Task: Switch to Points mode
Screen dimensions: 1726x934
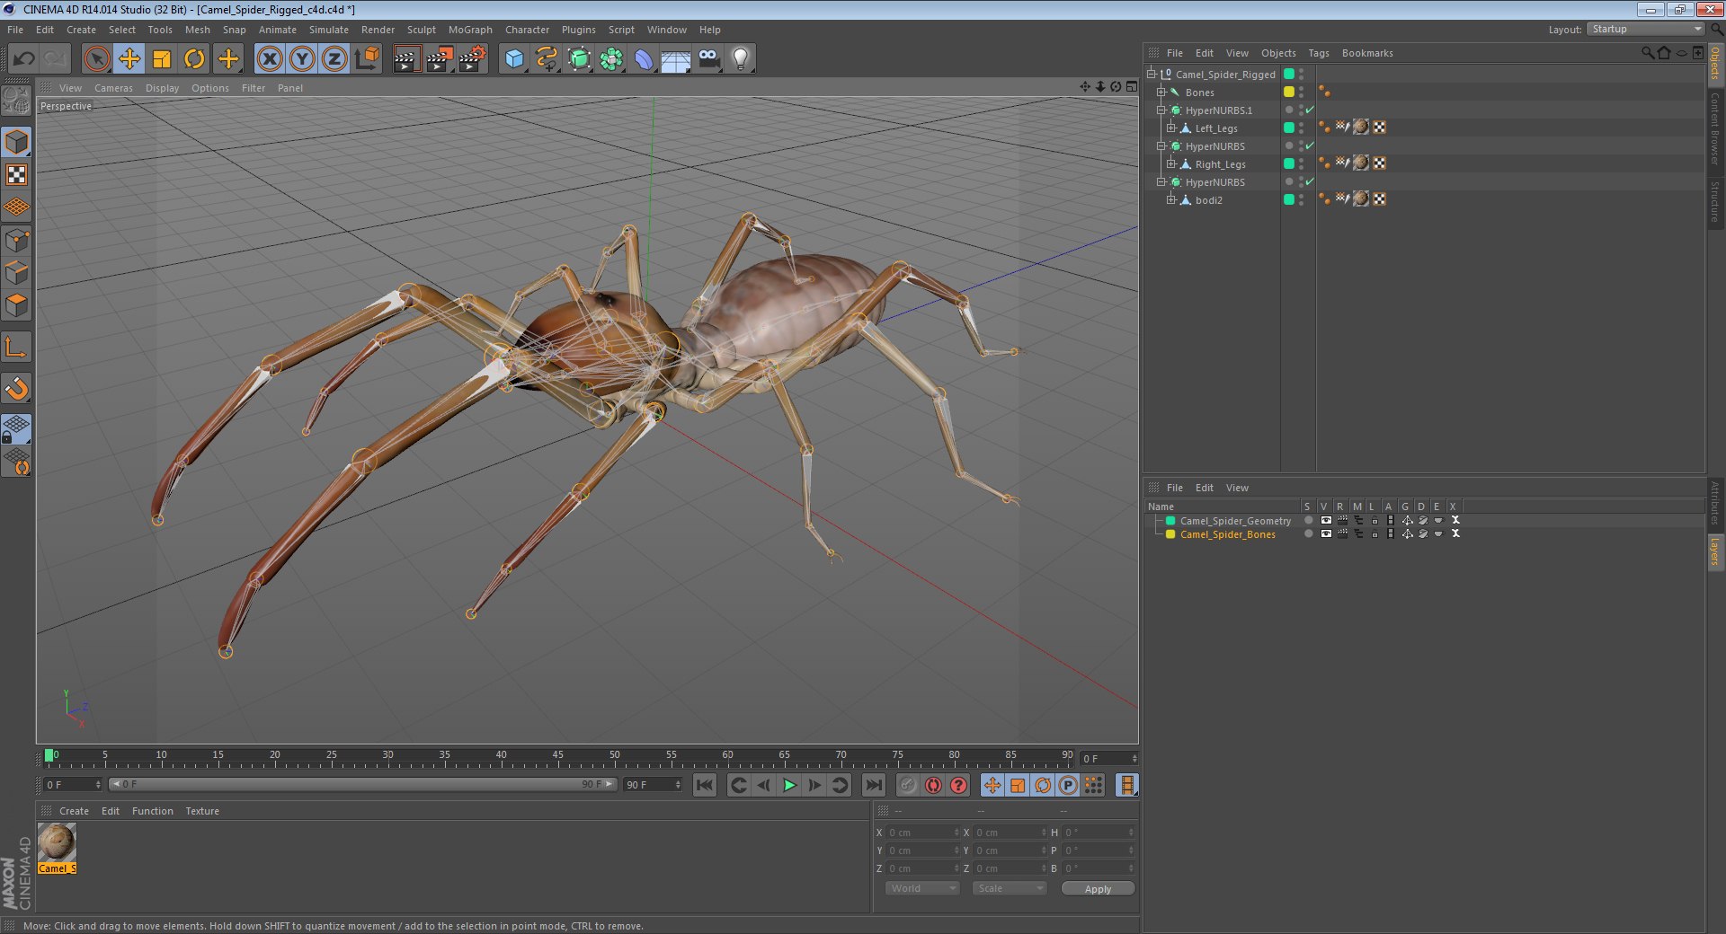Action: click(17, 240)
